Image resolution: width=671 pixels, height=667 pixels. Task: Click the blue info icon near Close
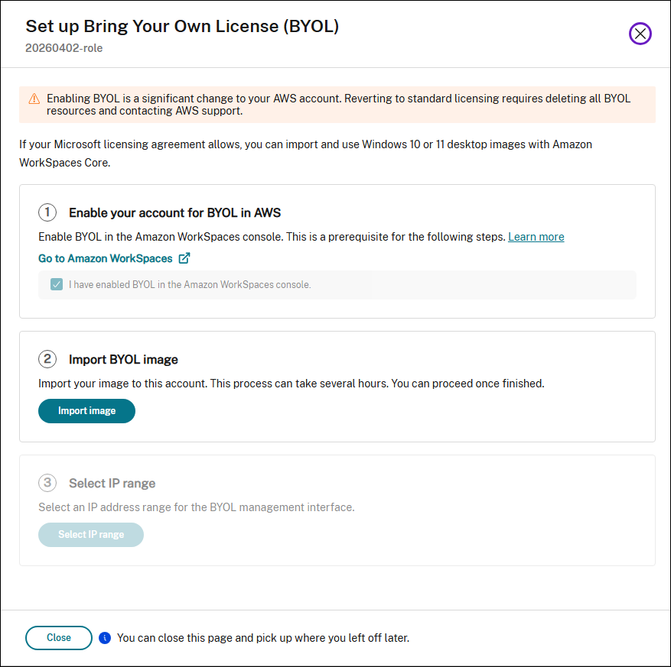[x=105, y=637]
